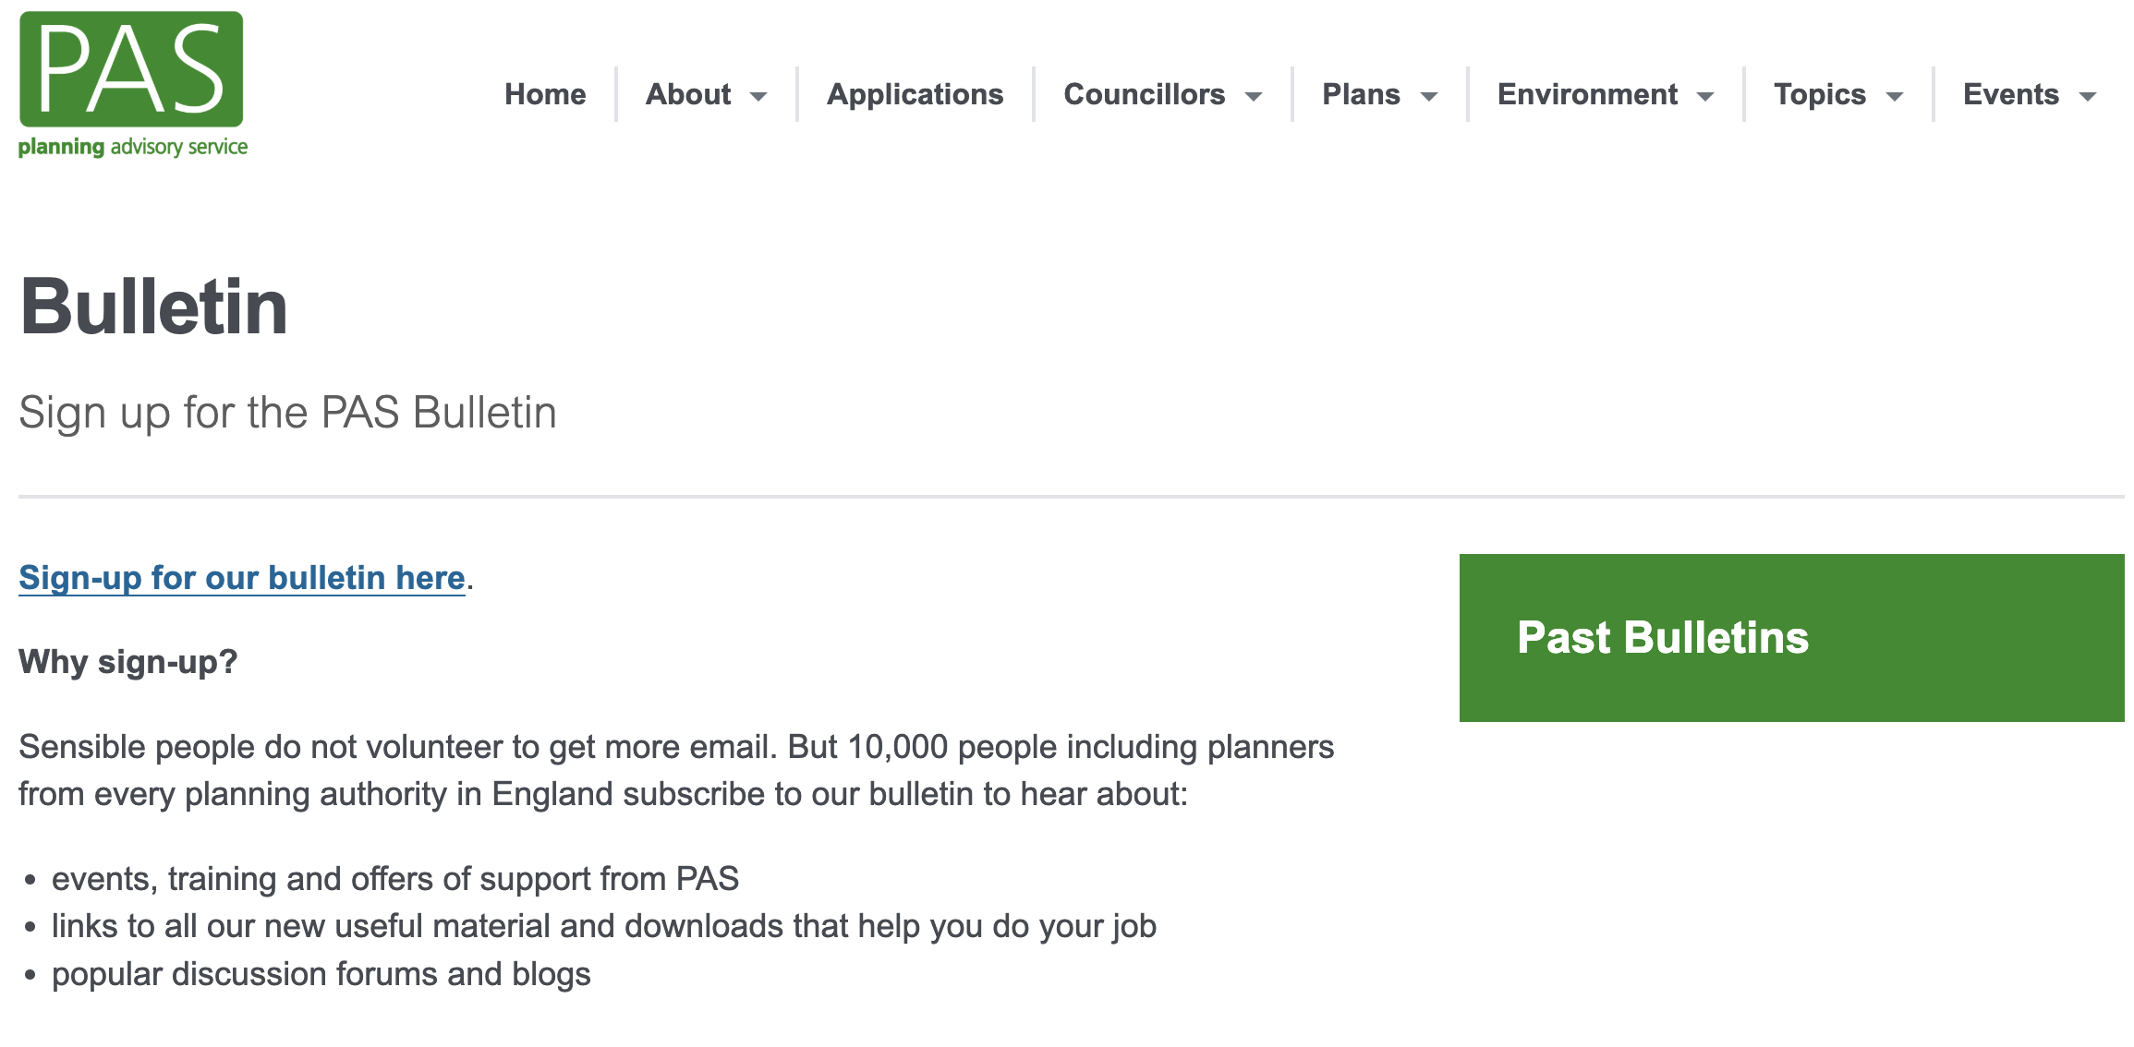Go to the Home page
The image size is (2134, 1047).
point(545,94)
